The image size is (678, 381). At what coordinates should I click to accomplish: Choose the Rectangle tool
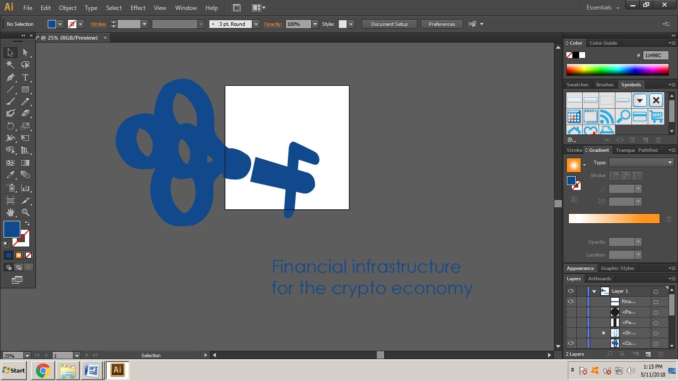pos(25,90)
